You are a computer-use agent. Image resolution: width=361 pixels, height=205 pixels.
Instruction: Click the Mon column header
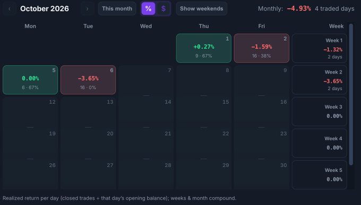coord(30,26)
